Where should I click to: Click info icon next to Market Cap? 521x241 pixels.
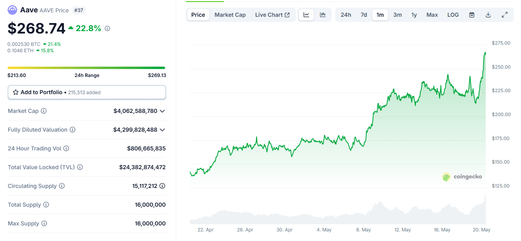44,111
